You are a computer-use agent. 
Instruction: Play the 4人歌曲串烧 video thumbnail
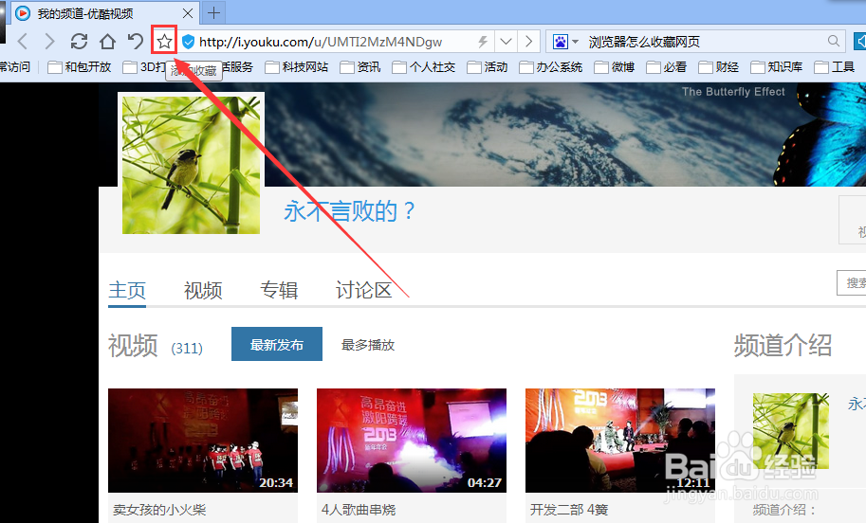click(x=412, y=441)
